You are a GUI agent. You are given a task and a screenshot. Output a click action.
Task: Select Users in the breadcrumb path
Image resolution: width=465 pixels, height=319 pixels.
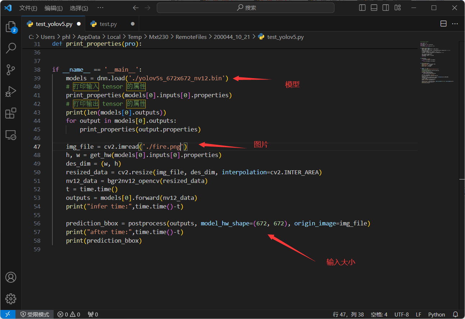(48, 37)
